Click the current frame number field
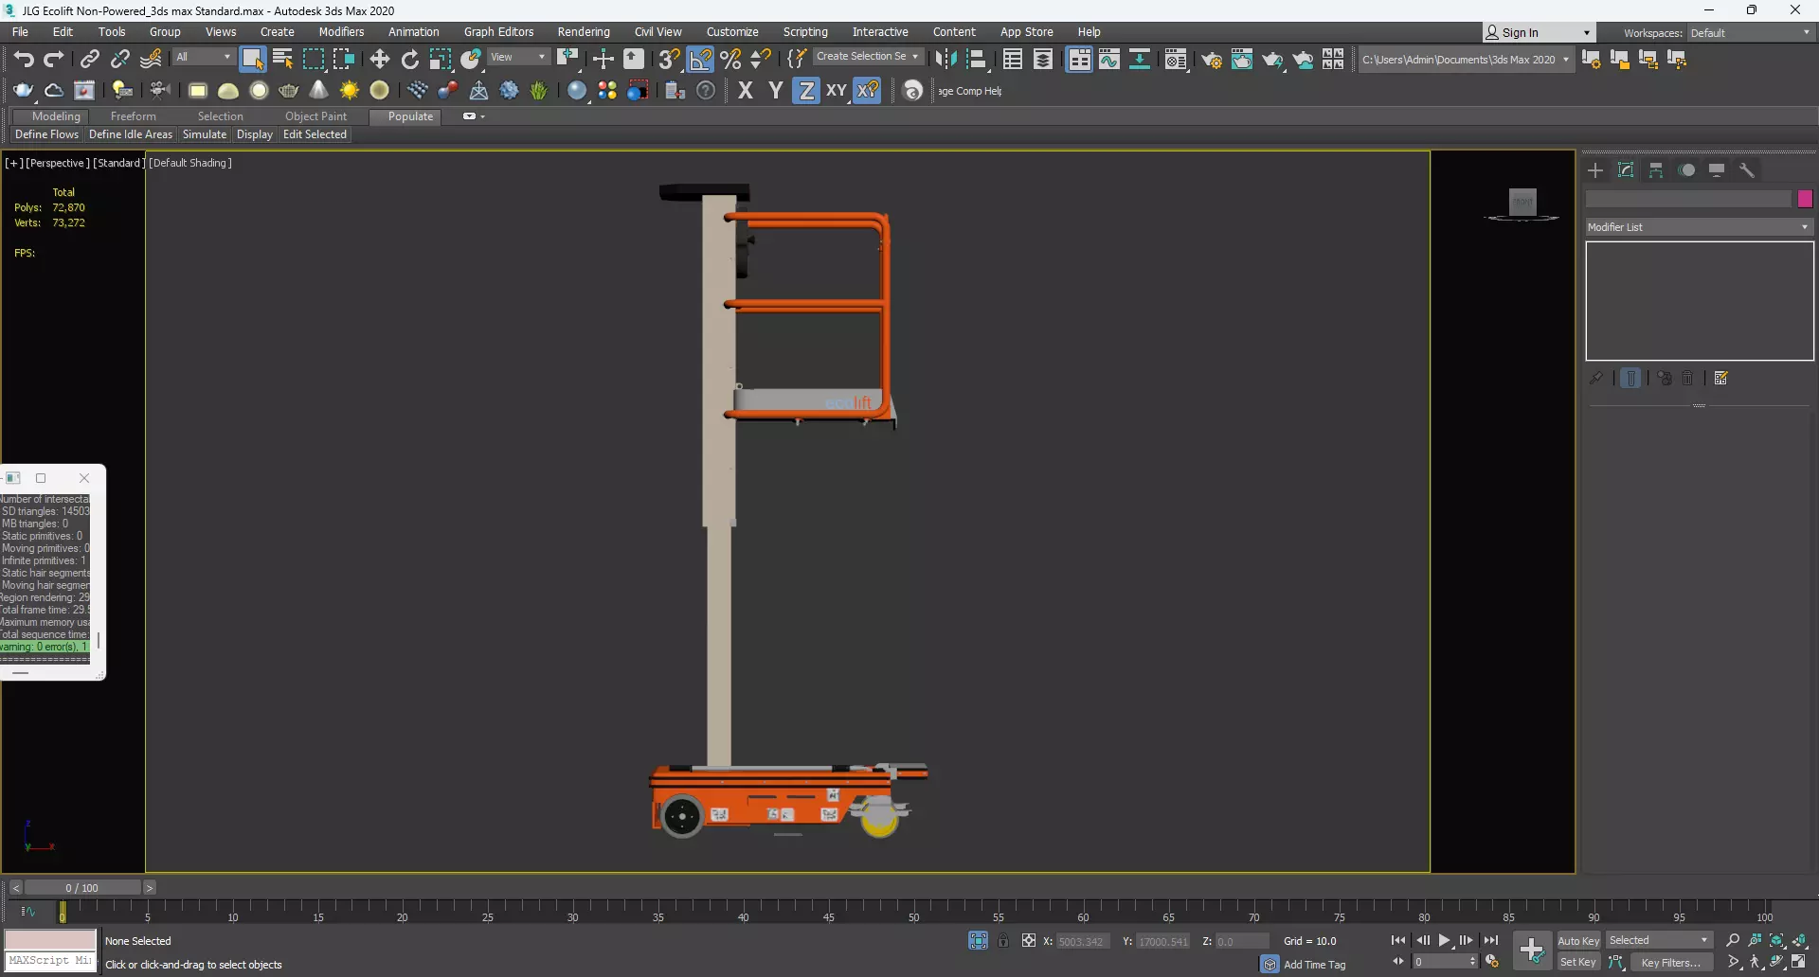Screen dimensions: 1819x977 (x=1440, y=962)
